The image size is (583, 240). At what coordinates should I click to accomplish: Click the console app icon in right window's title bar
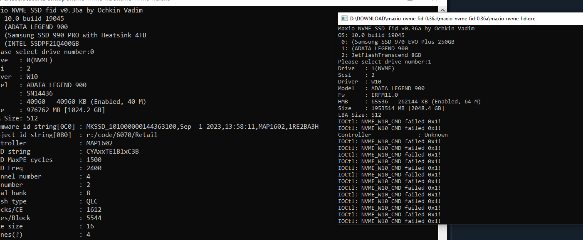click(344, 19)
